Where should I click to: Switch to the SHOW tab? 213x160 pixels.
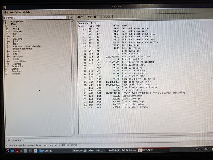coord(80,17)
